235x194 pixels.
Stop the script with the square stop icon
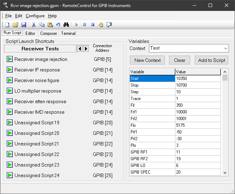(92, 25)
